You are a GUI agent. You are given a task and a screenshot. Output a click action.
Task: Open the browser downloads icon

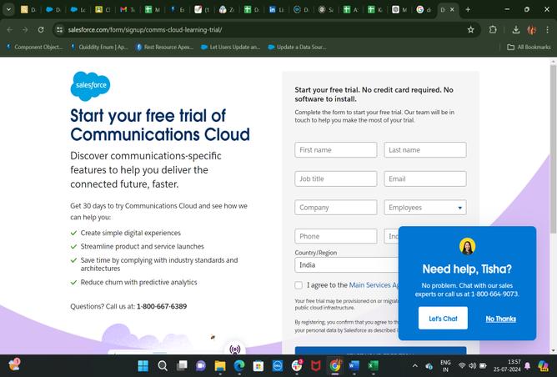click(x=516, y=30)
